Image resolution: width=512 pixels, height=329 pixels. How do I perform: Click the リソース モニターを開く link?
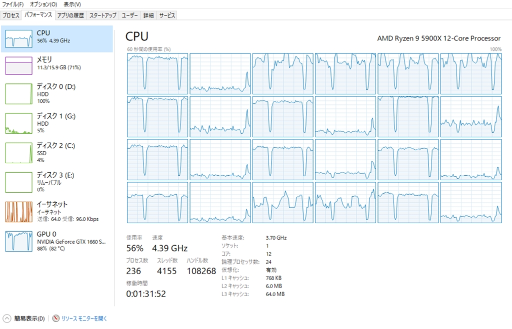pos(84,319)
